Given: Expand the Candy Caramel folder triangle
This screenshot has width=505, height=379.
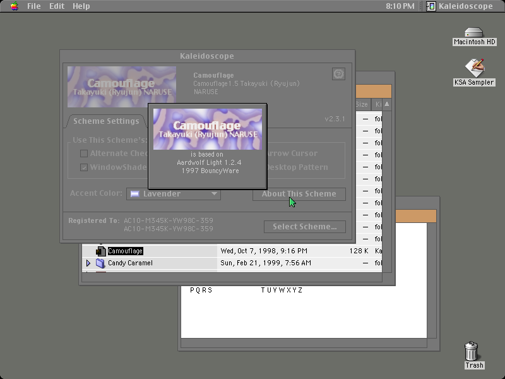Looking at the screenshot, I should point(88,263).
